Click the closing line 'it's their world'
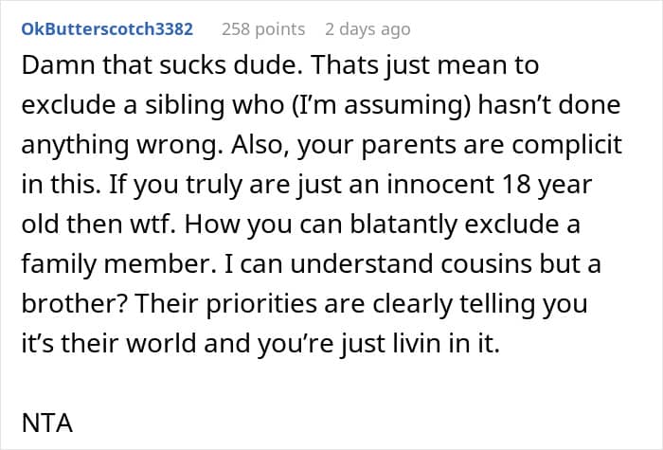The image size is (663, 450). (x=109, y=343)
